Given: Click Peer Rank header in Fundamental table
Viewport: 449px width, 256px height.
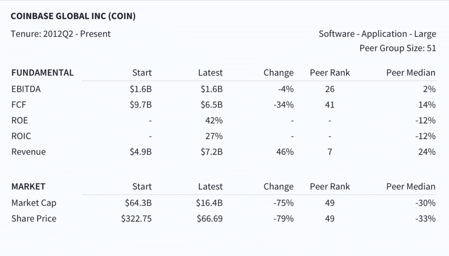Looking at the screenshot, I should pos(330,73).
